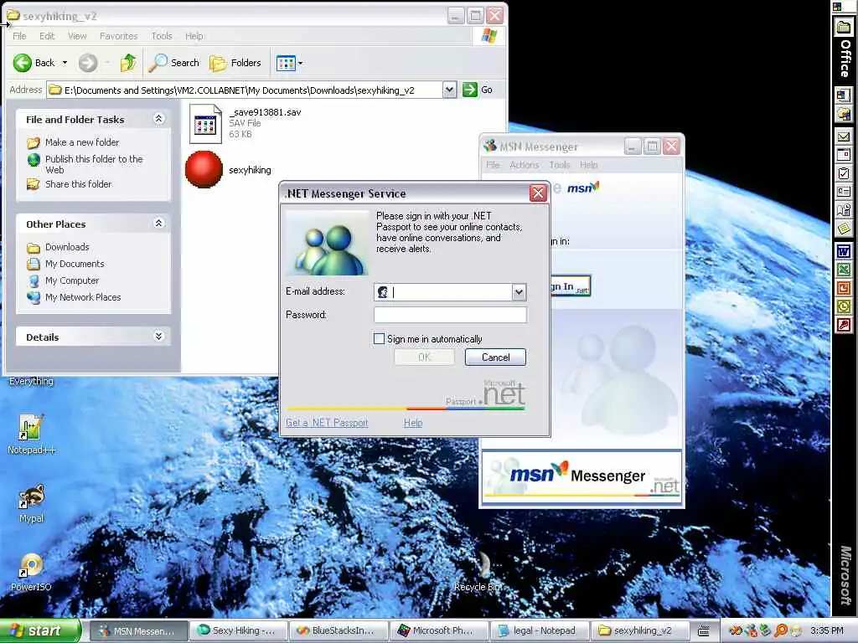858x643 pixels.
Task: Click the Up folder icon in Explorer
Action: [128, 63]
